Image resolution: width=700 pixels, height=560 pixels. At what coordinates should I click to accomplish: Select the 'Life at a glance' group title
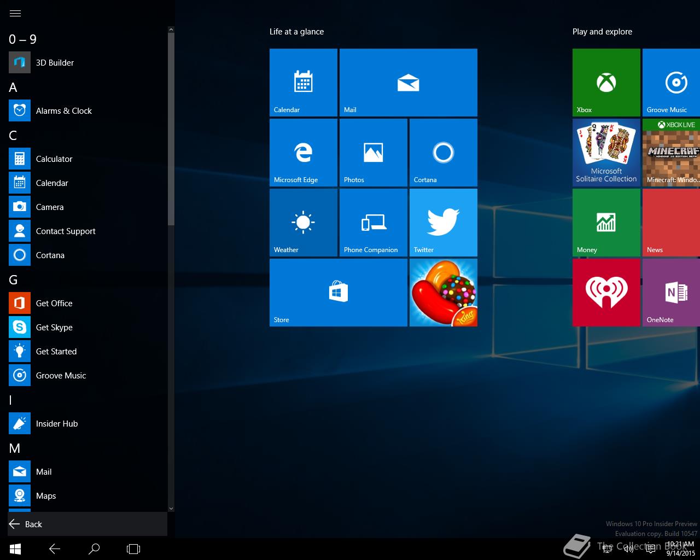(x=296, y=32)
